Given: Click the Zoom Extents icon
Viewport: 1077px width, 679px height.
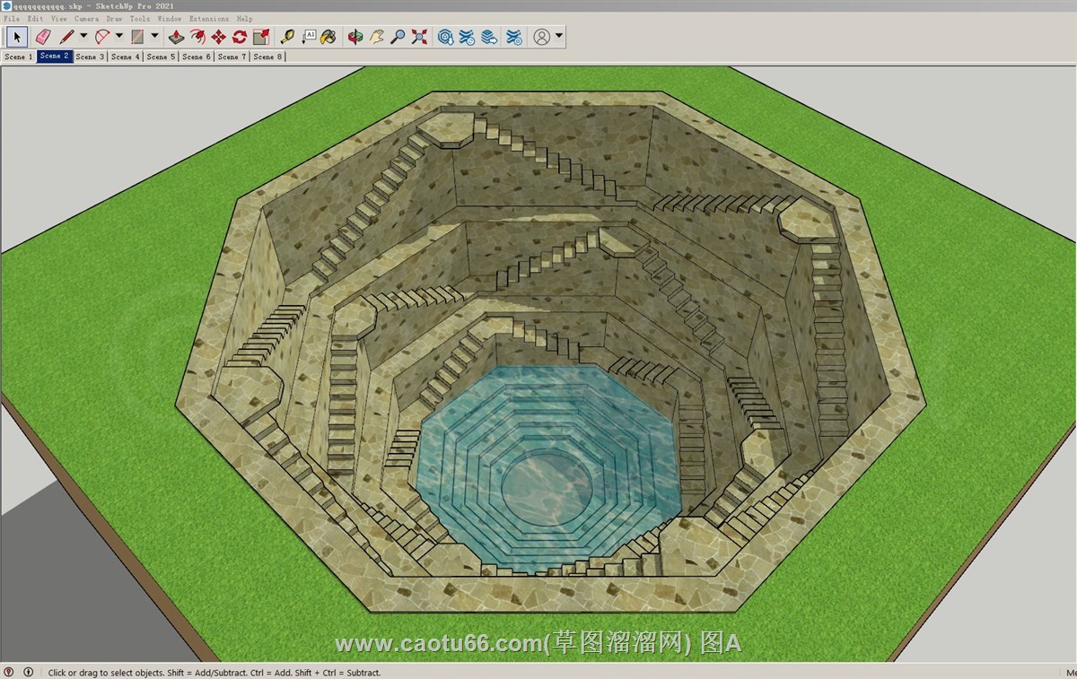Looking at the screenshot, I should [x=419, y=37].
